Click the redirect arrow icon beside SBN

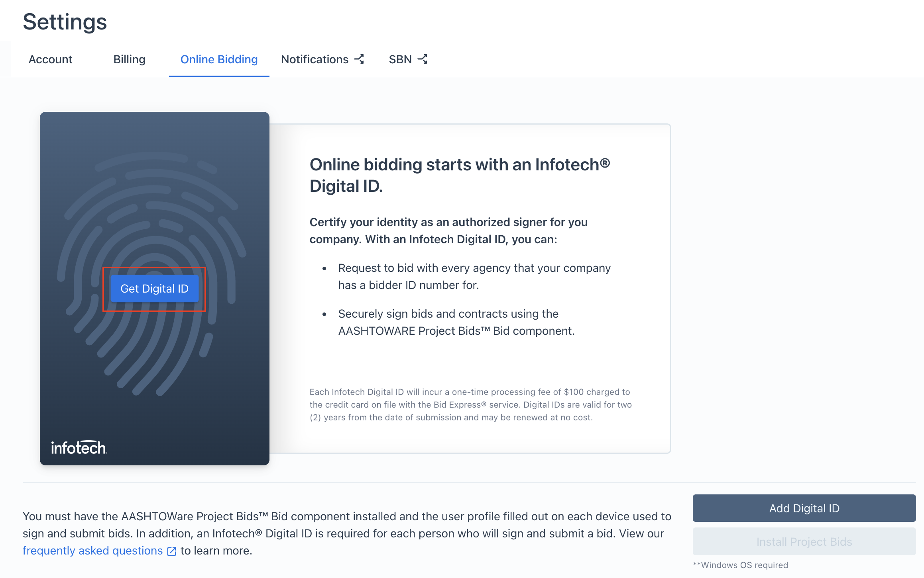coord(423,59)
